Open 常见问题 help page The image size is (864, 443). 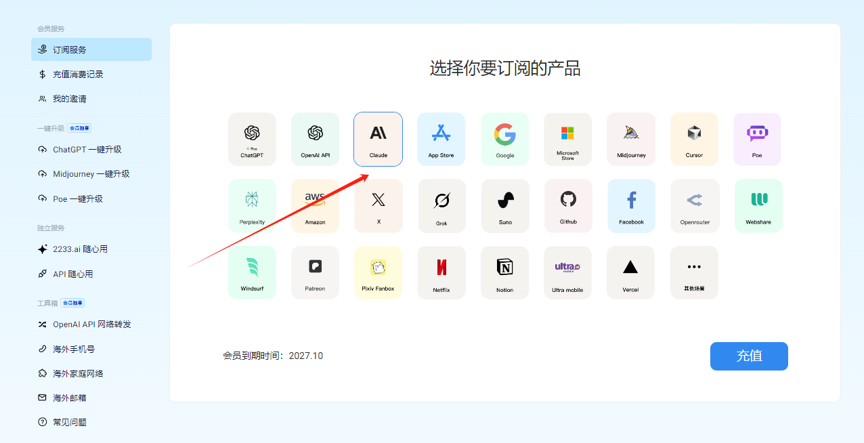coord(70,423)
